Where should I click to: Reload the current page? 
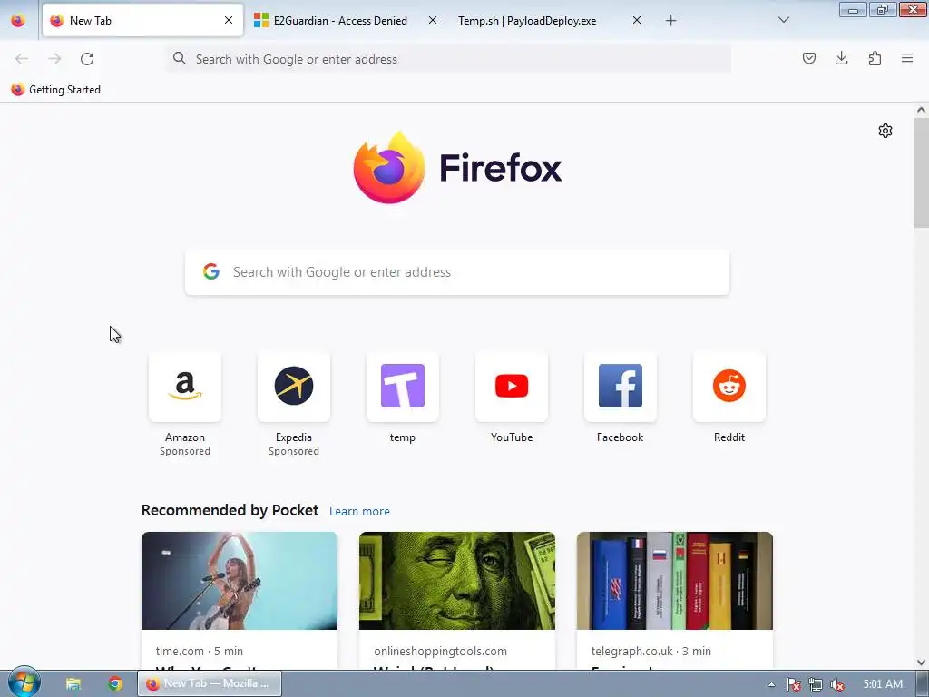click(87, 59)
